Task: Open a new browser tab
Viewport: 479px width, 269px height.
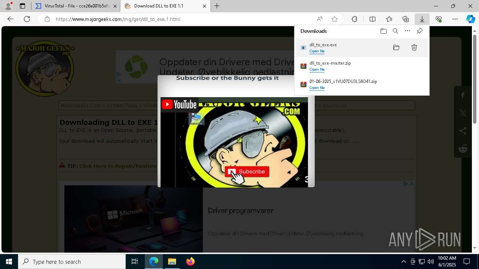Action: click(217, 6)
